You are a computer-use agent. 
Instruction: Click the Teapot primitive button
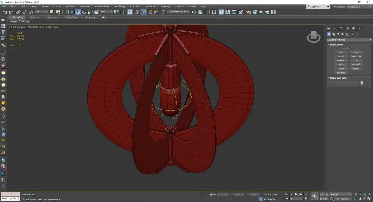341,69
